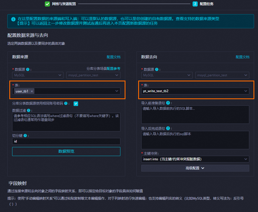Expand the 高级配置 section
258x212 pixels.
click(195, 168)
